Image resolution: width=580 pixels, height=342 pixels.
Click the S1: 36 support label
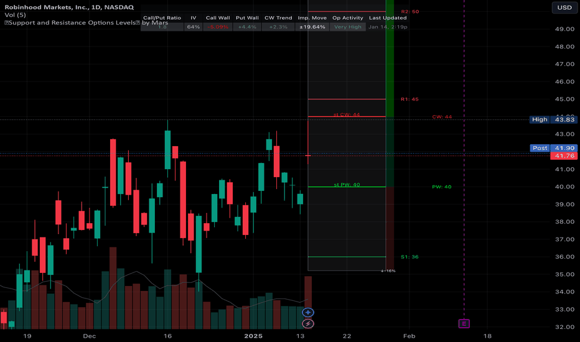click(409, 257)
